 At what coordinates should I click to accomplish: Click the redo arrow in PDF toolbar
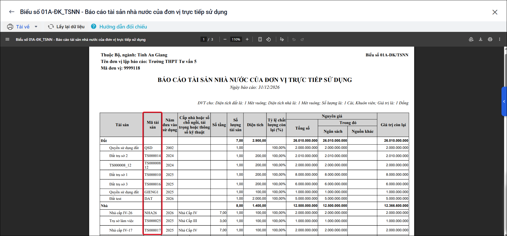pos(302,39)
